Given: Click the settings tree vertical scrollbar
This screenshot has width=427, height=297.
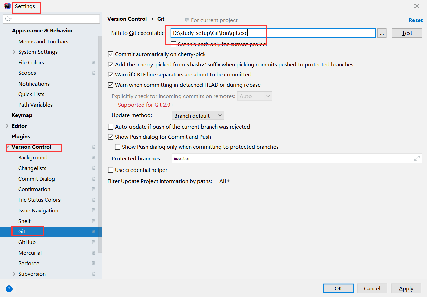Looking at the screenshot, I should 100,144.
